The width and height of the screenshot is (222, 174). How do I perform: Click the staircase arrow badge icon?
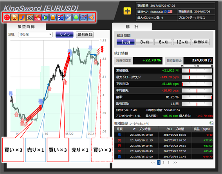pos(68,18)
